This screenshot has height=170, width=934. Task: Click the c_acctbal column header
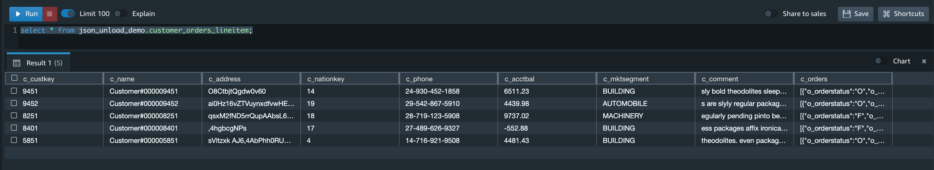point(547,79)
